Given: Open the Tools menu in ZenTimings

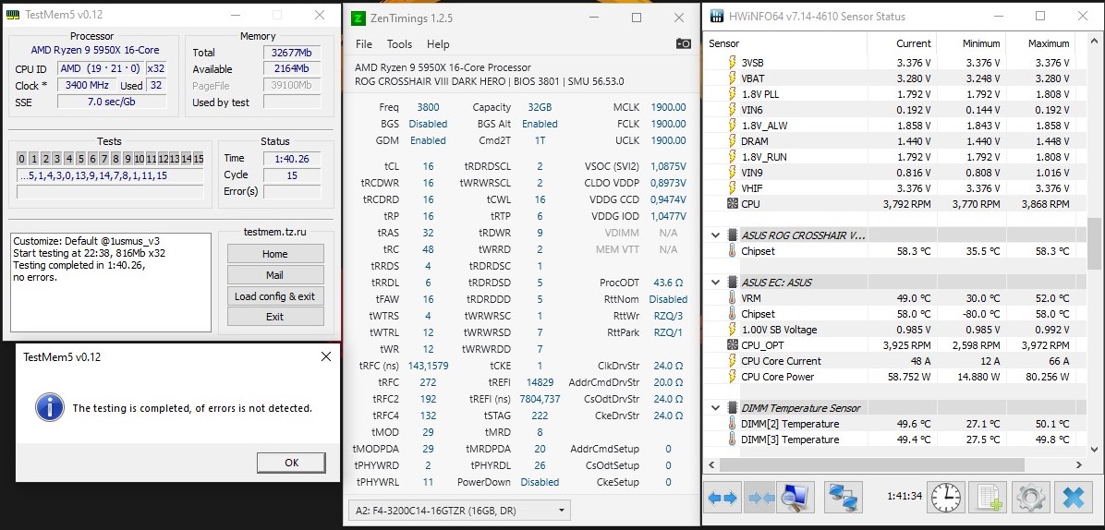Looking at the screenshot, I should click(399, 44).
